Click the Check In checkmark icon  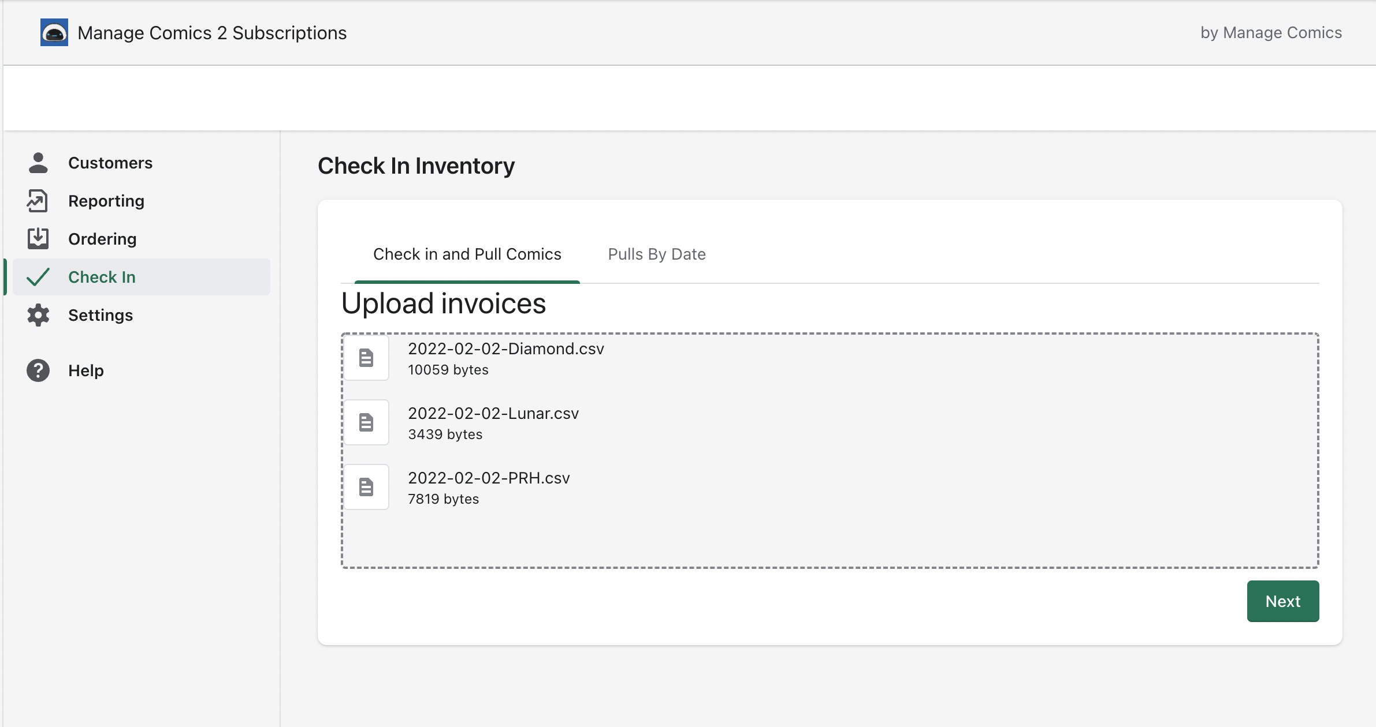pos(38,277)
